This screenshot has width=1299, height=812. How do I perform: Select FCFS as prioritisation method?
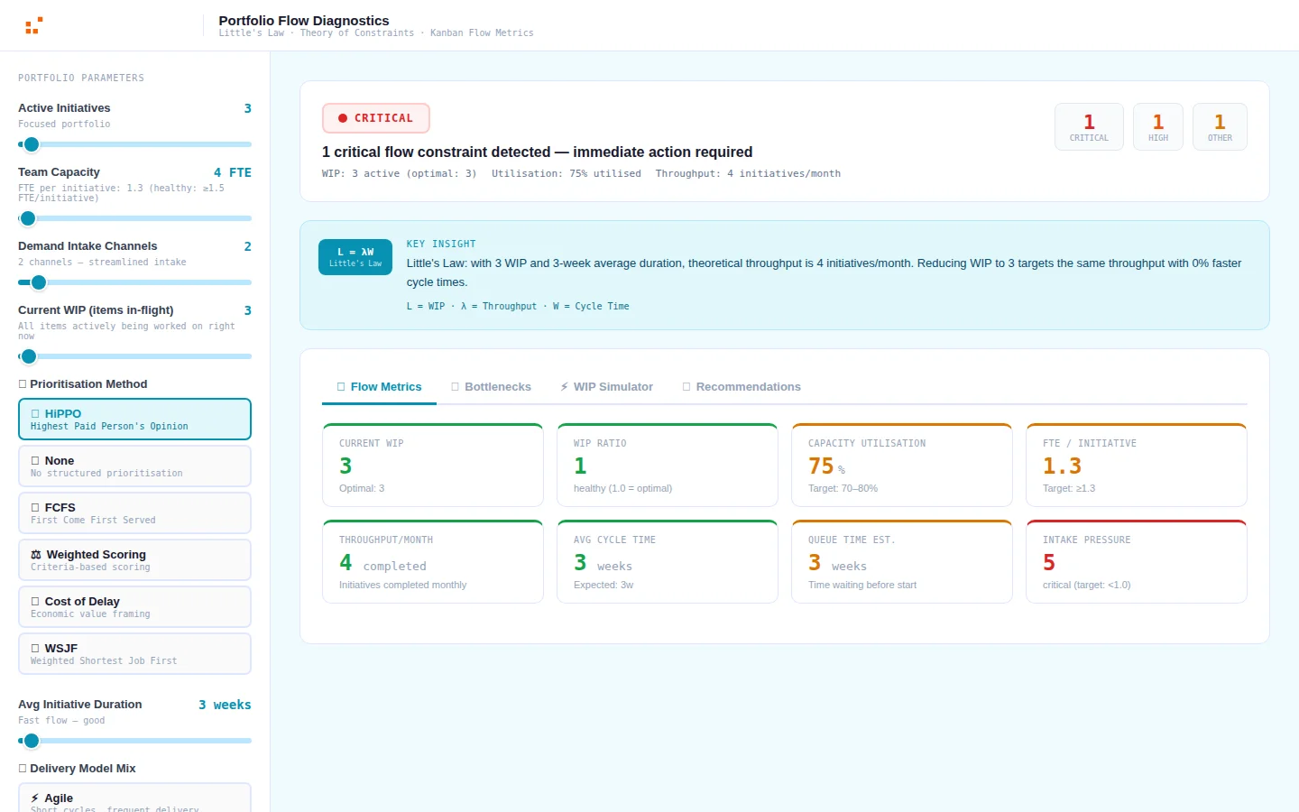click(x=134, y=512)
